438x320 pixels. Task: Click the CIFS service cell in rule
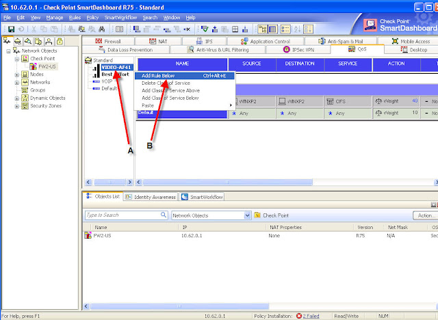(348, 102)
